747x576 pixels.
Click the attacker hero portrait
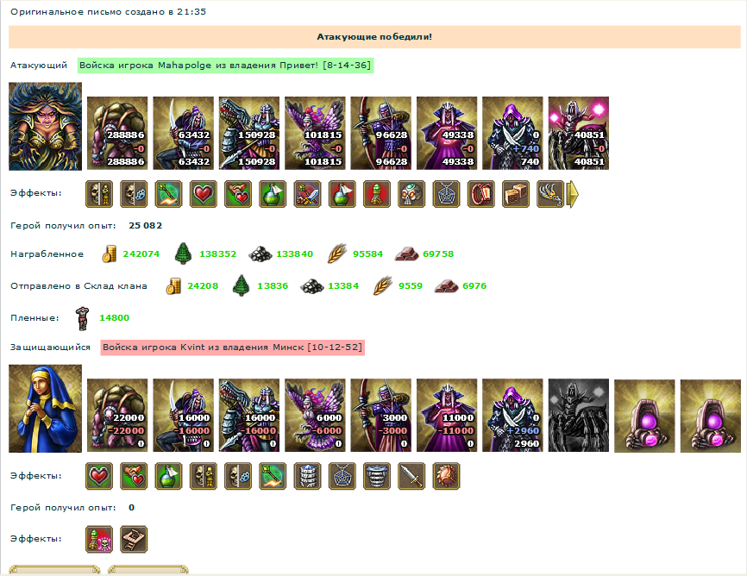point(45,126)
